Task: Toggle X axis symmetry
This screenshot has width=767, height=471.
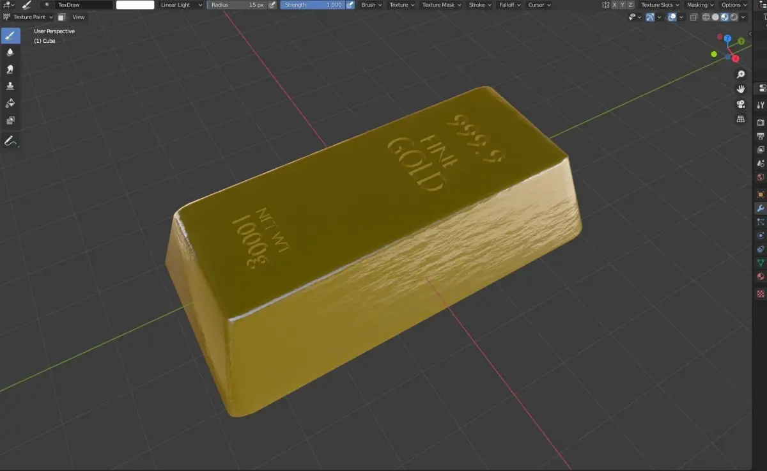Action: click(615, 4)
